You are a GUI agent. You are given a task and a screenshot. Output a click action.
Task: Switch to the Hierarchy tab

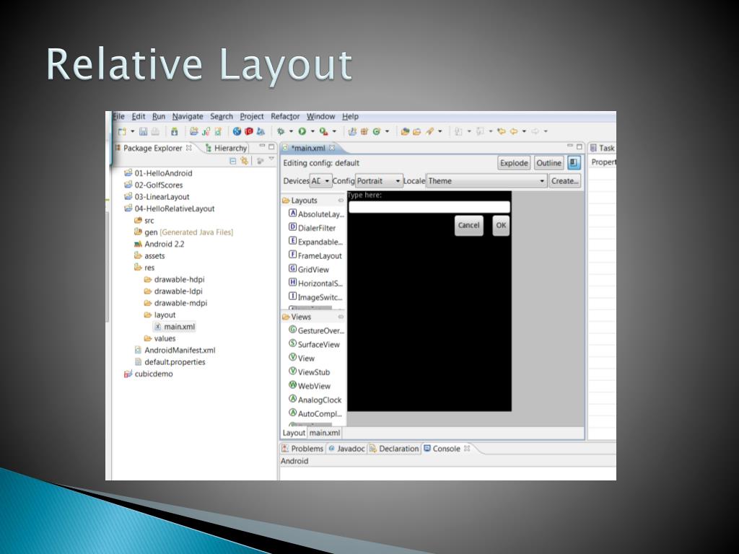226,148
